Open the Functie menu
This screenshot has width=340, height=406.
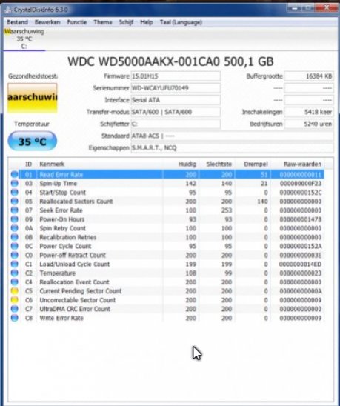pyautogui.click(x=77, y=22)
